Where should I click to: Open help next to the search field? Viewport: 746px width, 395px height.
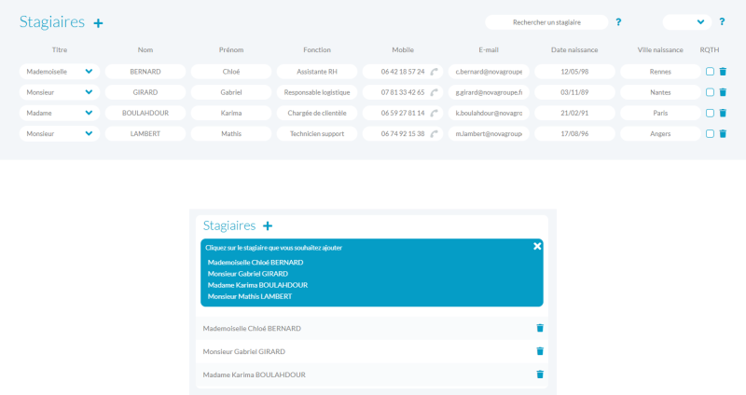(x=618, y=21)
